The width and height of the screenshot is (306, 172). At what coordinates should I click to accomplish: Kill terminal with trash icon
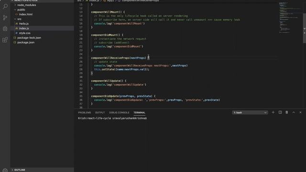tap(287, 113)
